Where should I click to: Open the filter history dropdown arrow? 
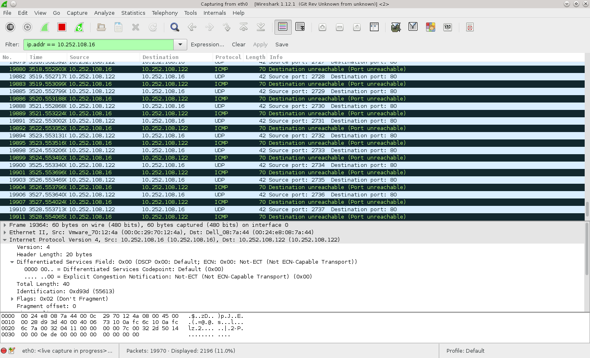coord(180,44)
